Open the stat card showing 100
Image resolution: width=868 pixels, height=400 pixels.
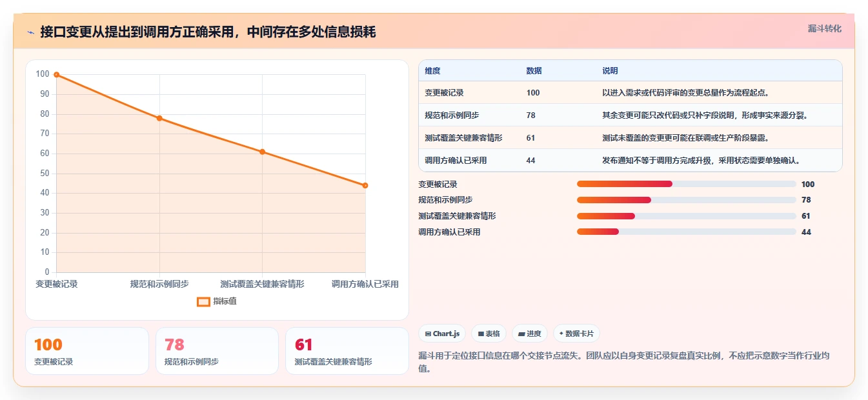87,351
